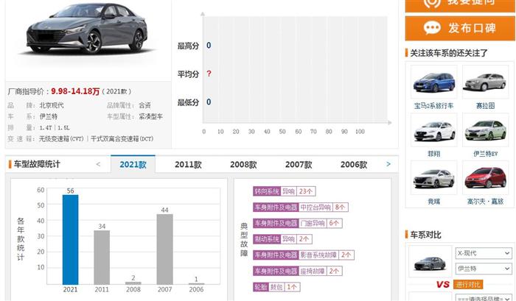Click the 紧凑型车 model attribute text
The height and width of the screenshot is (301, 516).
(x=150, y=117)
